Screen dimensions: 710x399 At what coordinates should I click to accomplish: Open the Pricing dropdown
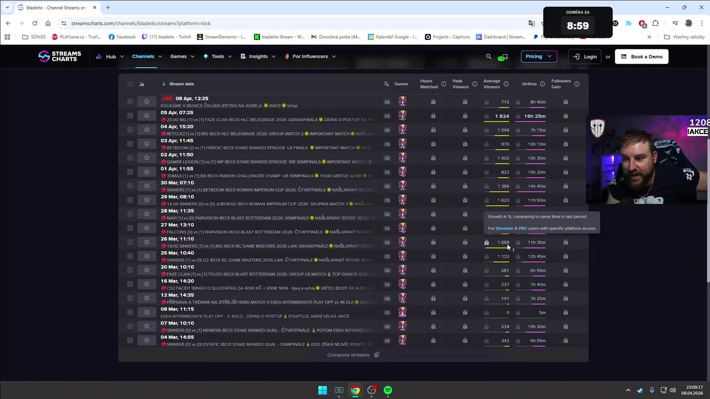tap(539, 57)
